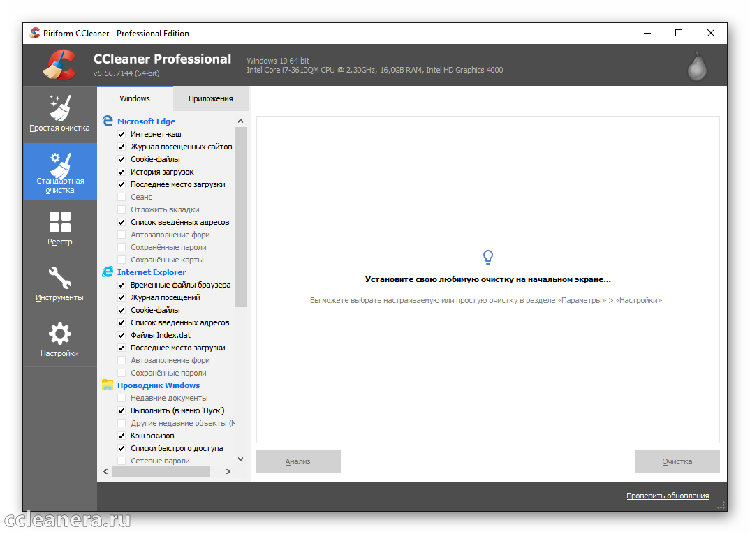
Task: Uncheck Edge Список введённых адресов checkbox
Action: point(122,222)
